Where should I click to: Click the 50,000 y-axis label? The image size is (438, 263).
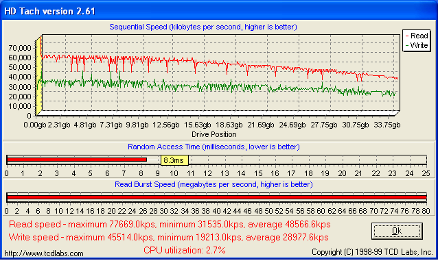[x=19, y=67]
